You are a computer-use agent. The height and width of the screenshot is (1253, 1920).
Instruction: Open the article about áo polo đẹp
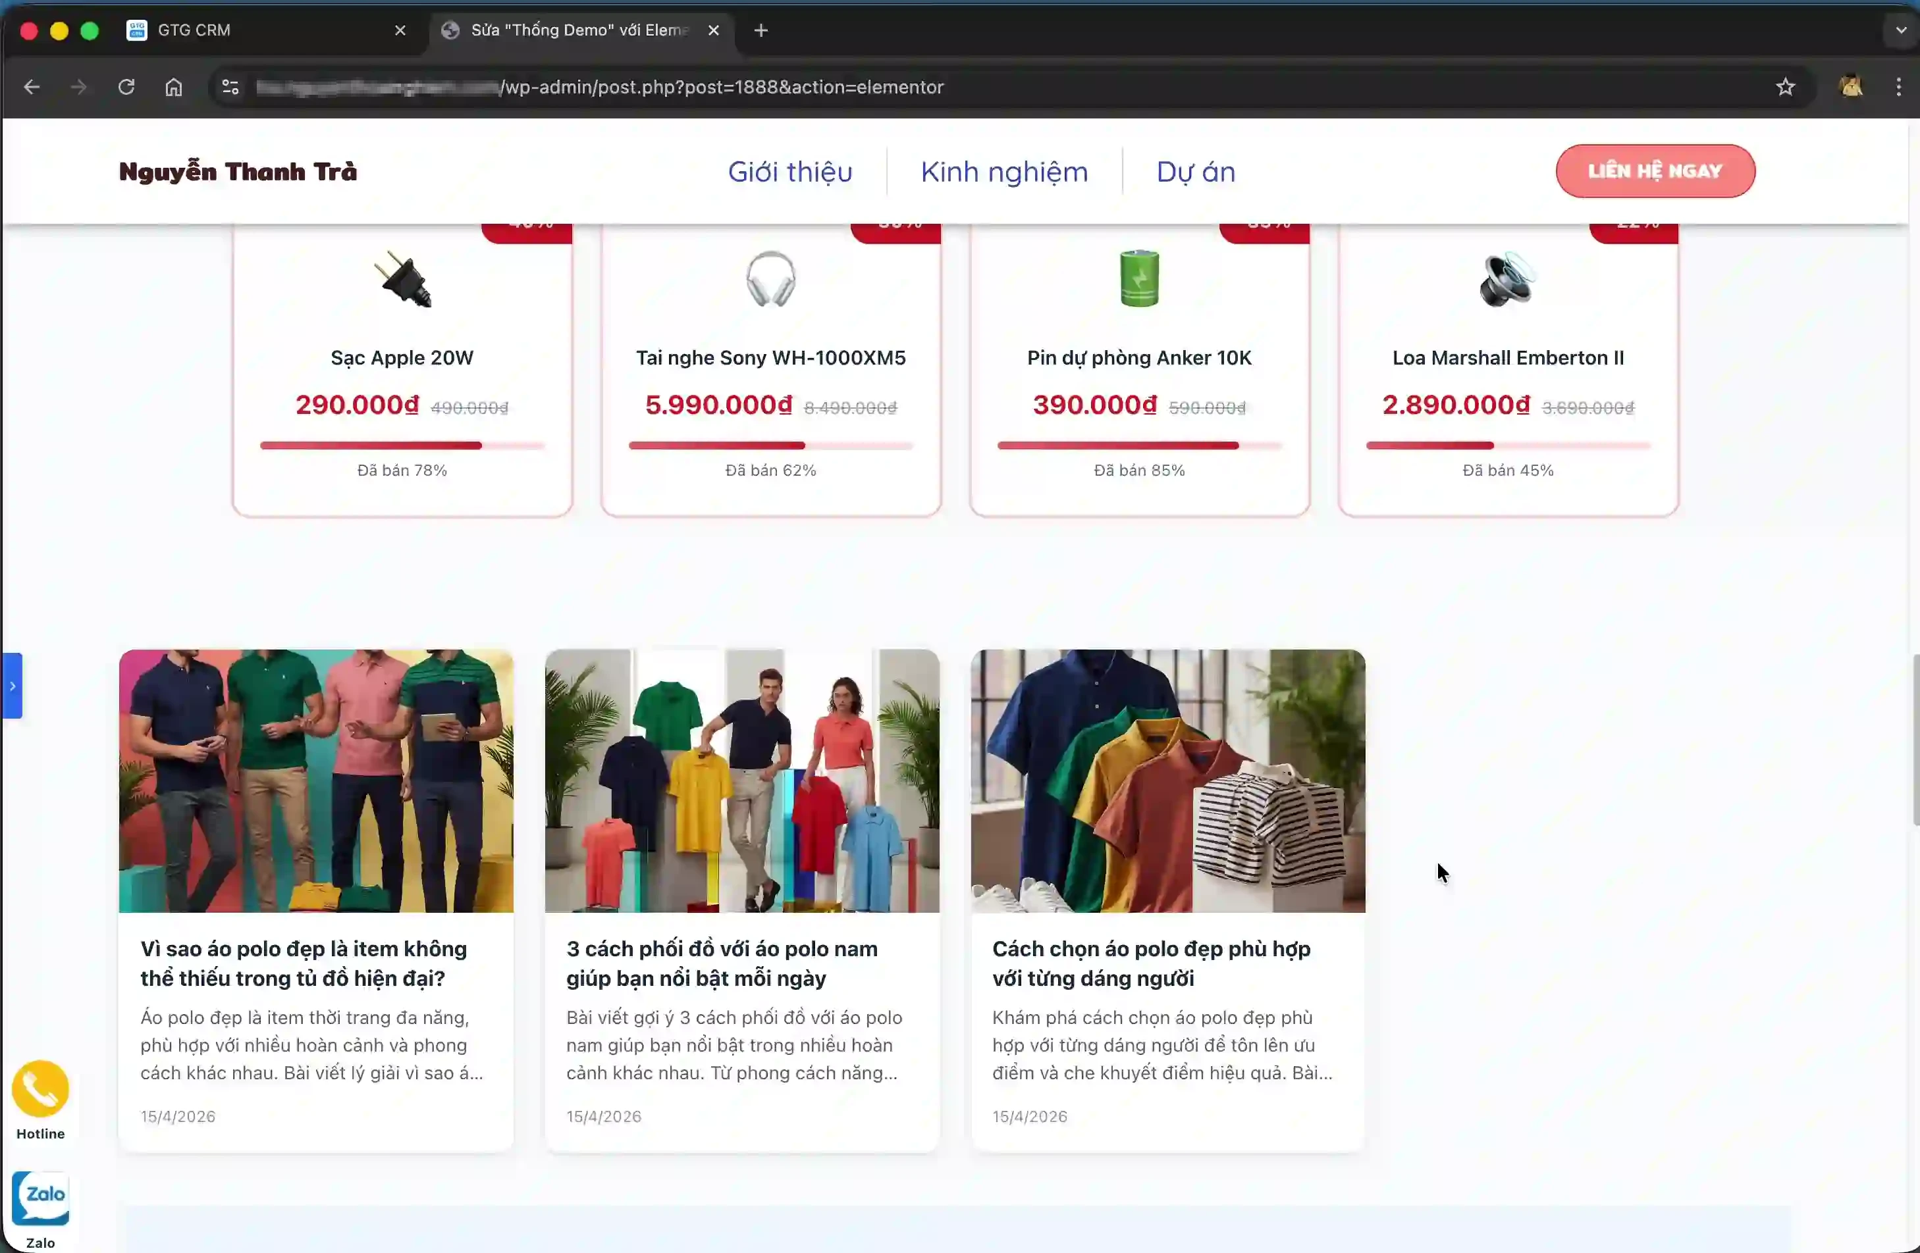click(304, 963)
